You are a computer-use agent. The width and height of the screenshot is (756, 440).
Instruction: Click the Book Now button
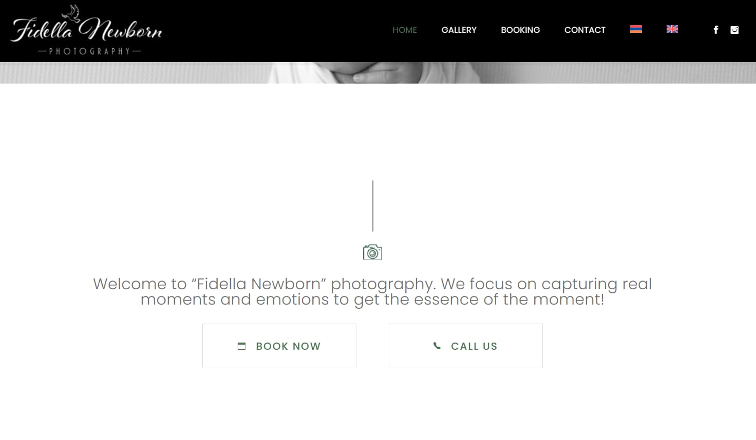(279, 346)
